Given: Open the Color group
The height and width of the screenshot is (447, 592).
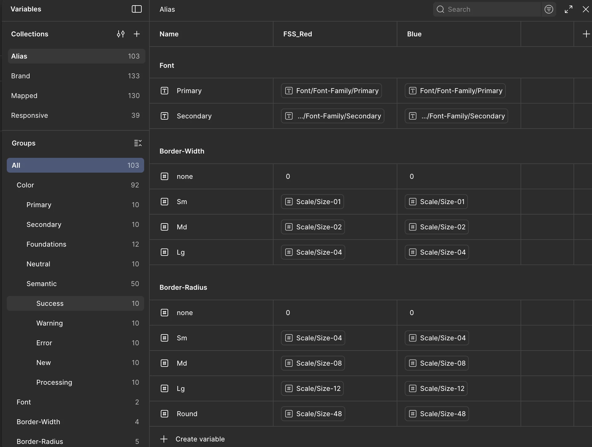Looking at the screenshot, I should tap(75, 185).
